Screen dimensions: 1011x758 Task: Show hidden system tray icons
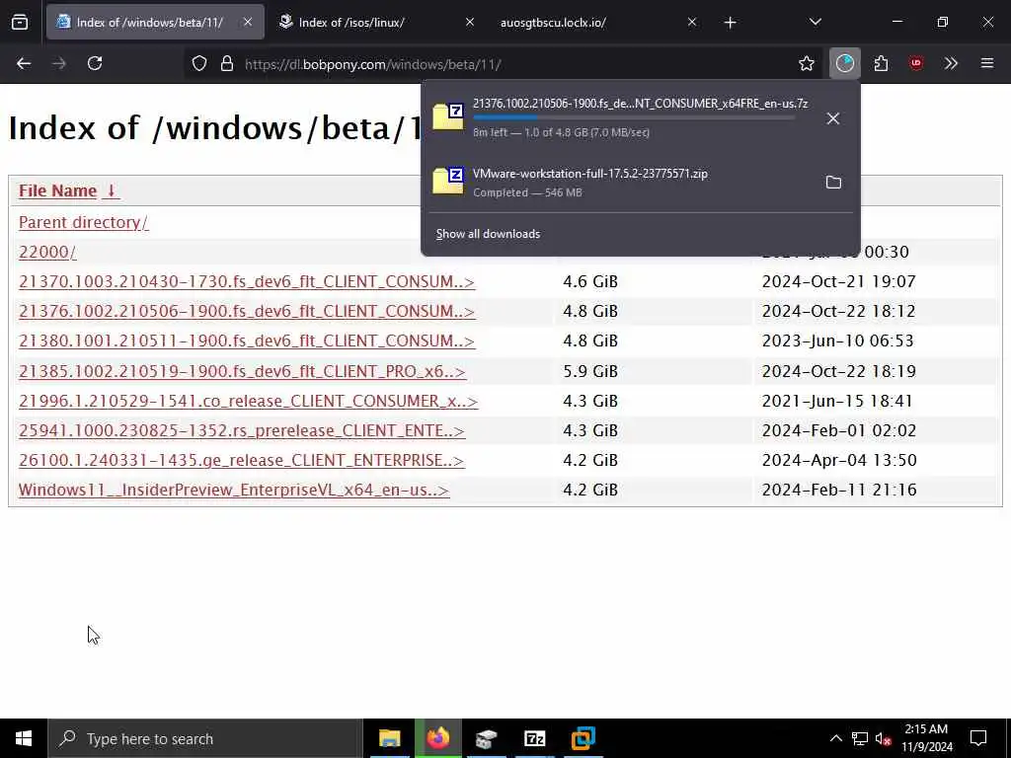pyautogui.click(x=835, y=738)
